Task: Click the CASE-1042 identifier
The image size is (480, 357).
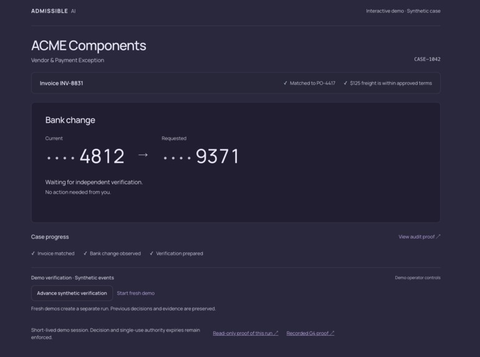Action: click(427, 59)
